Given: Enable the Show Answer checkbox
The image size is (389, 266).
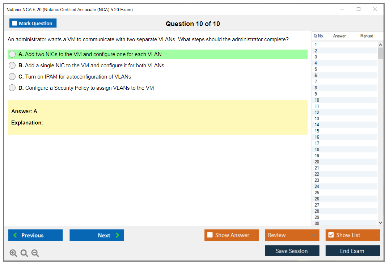Looking at the screenshot, I should pos(210,235).
